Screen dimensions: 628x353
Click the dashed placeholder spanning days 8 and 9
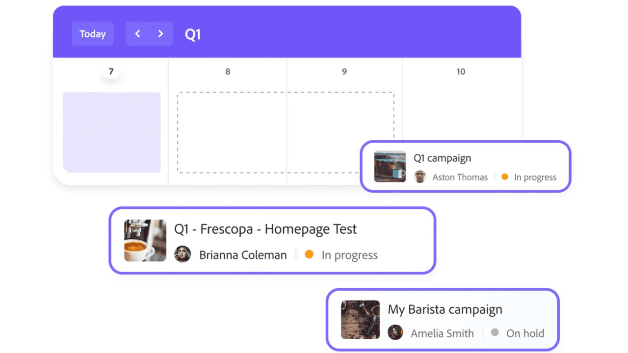pos(285,131)
